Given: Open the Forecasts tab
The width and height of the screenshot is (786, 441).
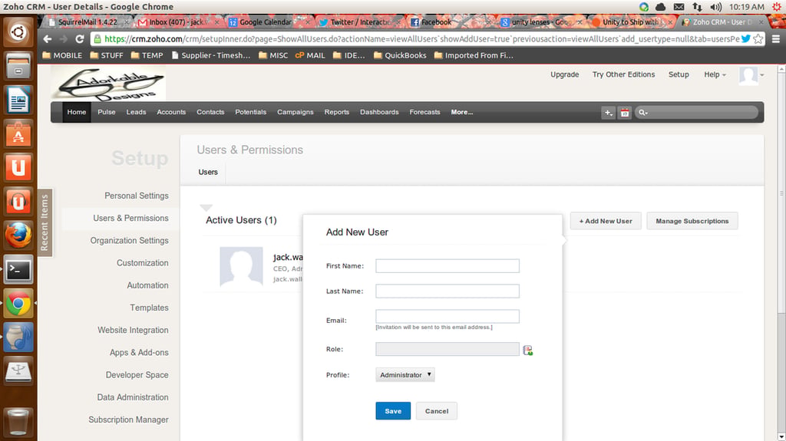Looking at the screenshot, I should click(x=424, y=112).
